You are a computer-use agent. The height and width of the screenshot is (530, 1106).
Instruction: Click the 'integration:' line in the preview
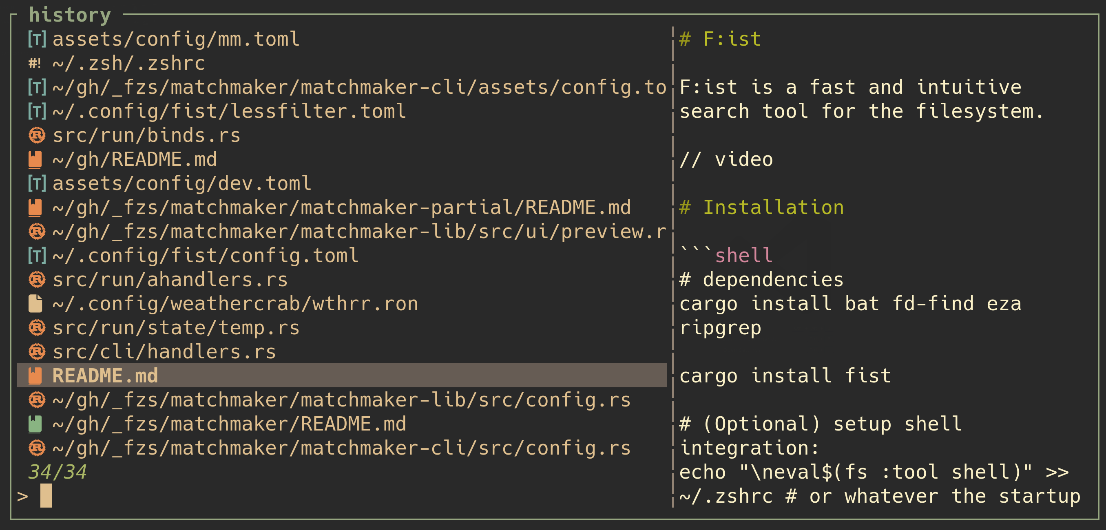point(750,448)
